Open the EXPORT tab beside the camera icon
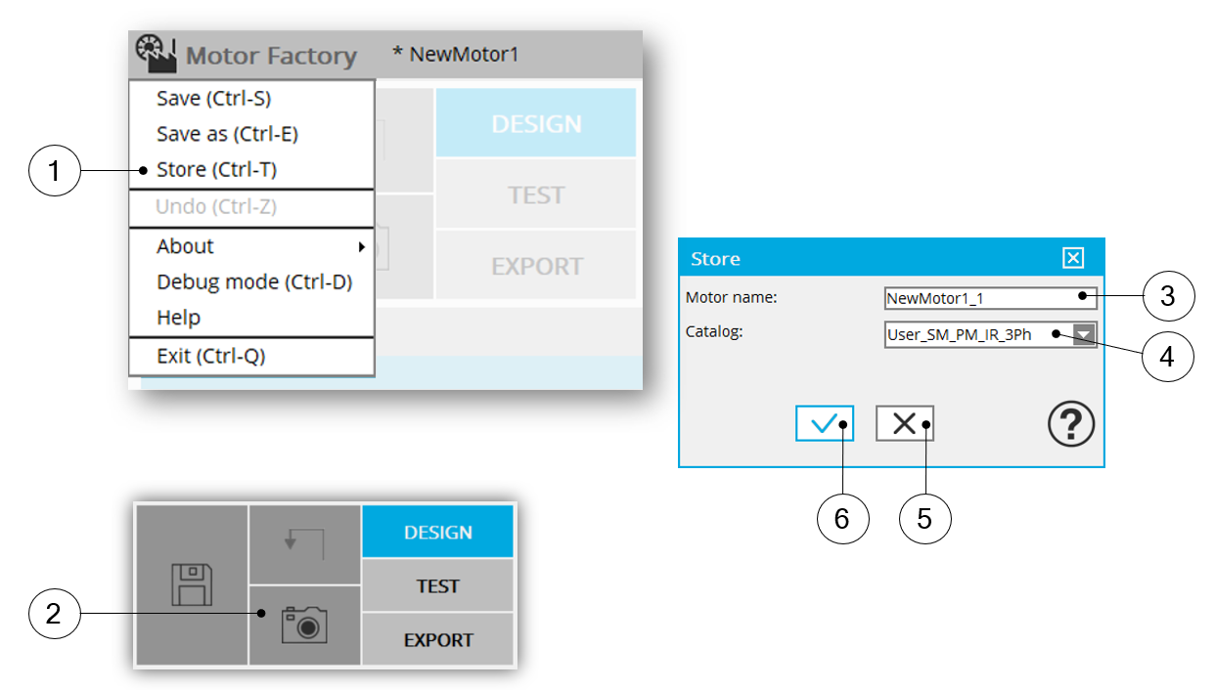Screen dimensions: 1215x690 [x=437, y=640]
